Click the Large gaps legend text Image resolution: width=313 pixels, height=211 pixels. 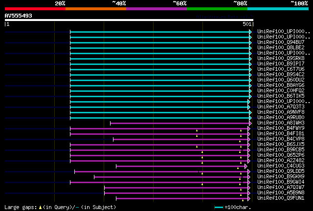[21, 208]
